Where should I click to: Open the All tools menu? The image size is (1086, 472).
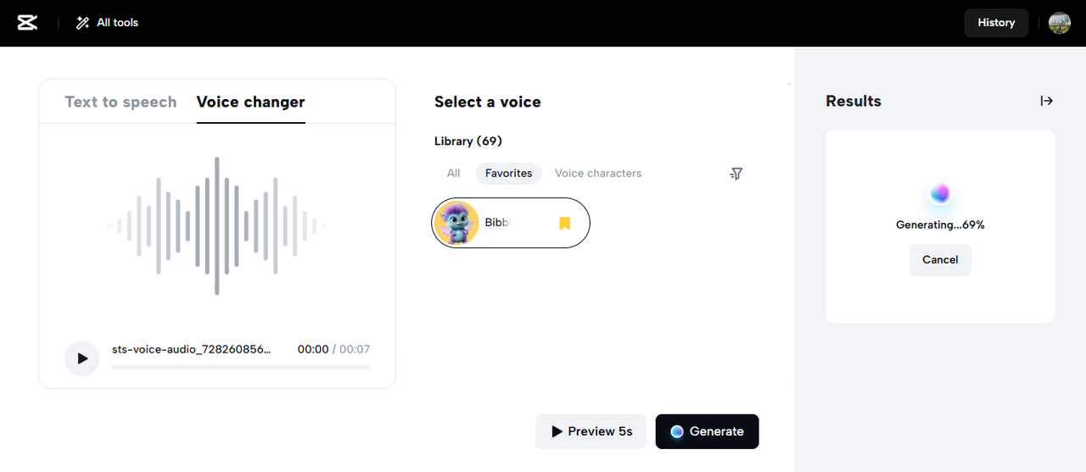(116, 23)
